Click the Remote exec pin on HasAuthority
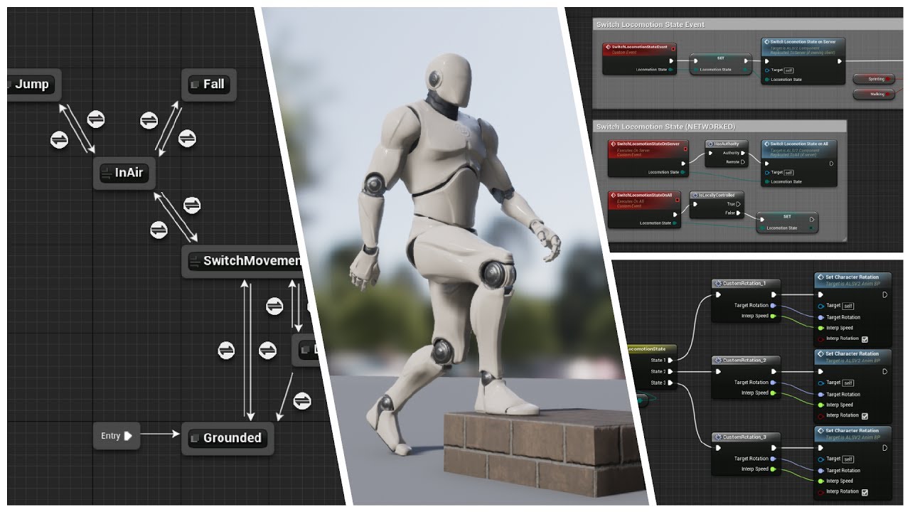This screenshot has width=910, height=512. [743, 162]
